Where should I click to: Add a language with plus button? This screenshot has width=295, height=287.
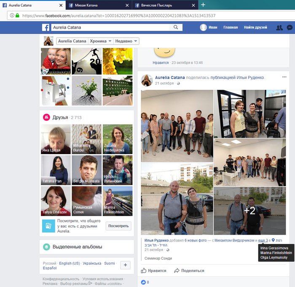(x=125, y=265)
